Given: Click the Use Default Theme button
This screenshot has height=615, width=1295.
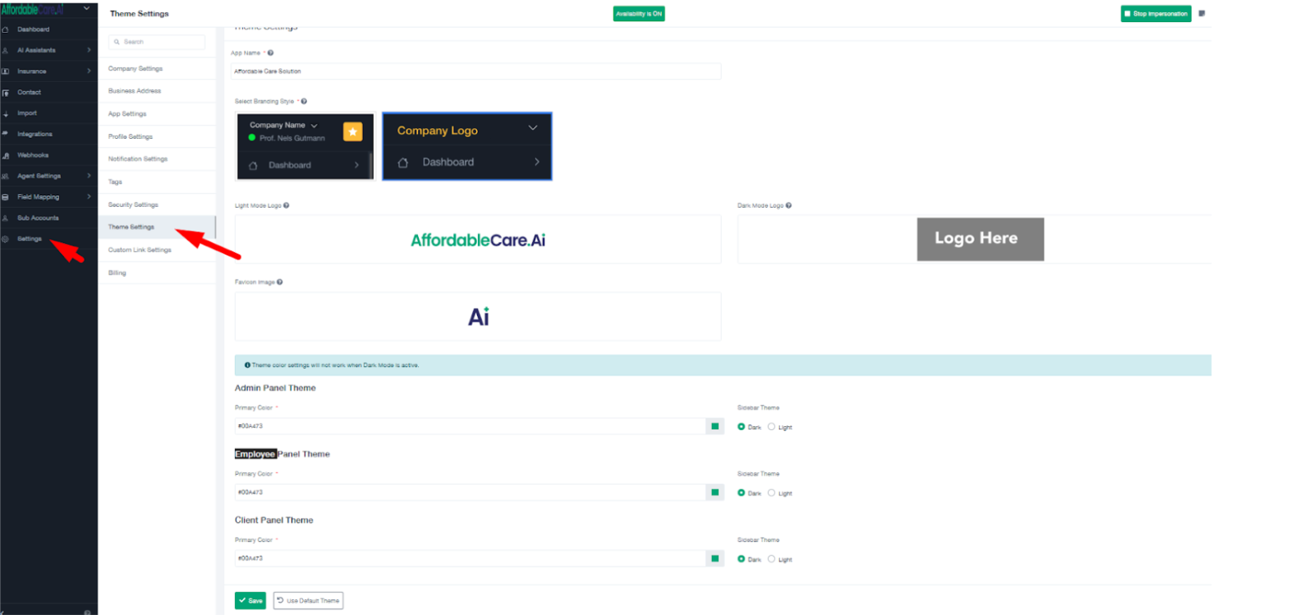Looking at the screenshot, I should (x=308, y=601).
